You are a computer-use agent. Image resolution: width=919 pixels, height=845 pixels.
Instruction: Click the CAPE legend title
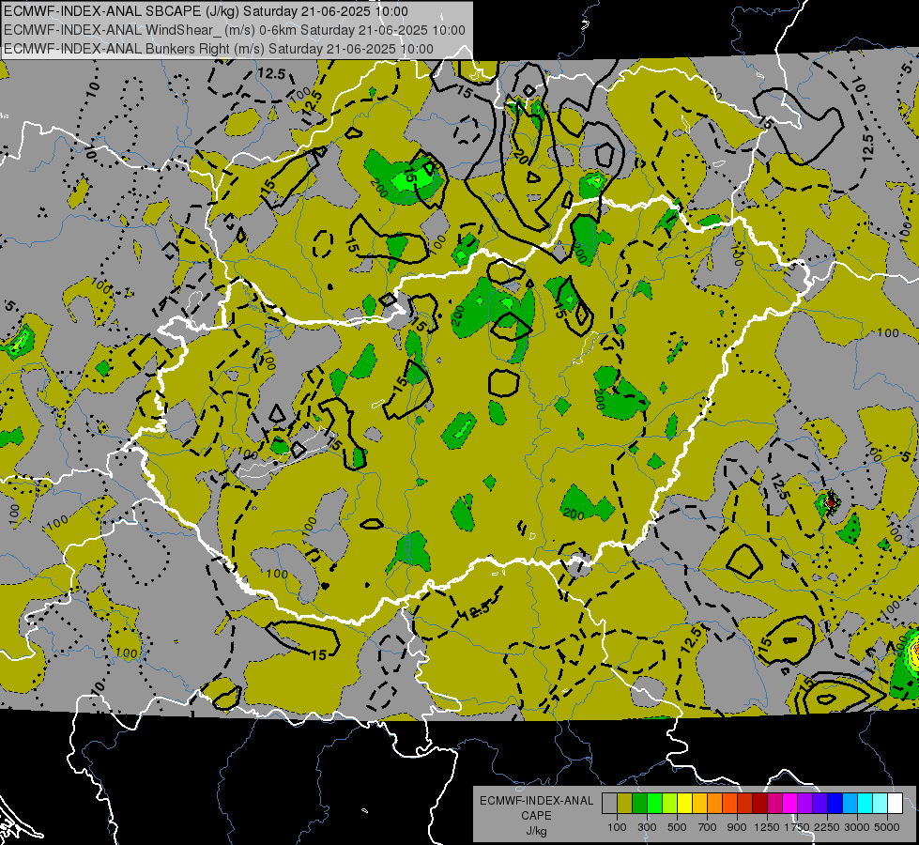tap(536, 816)
